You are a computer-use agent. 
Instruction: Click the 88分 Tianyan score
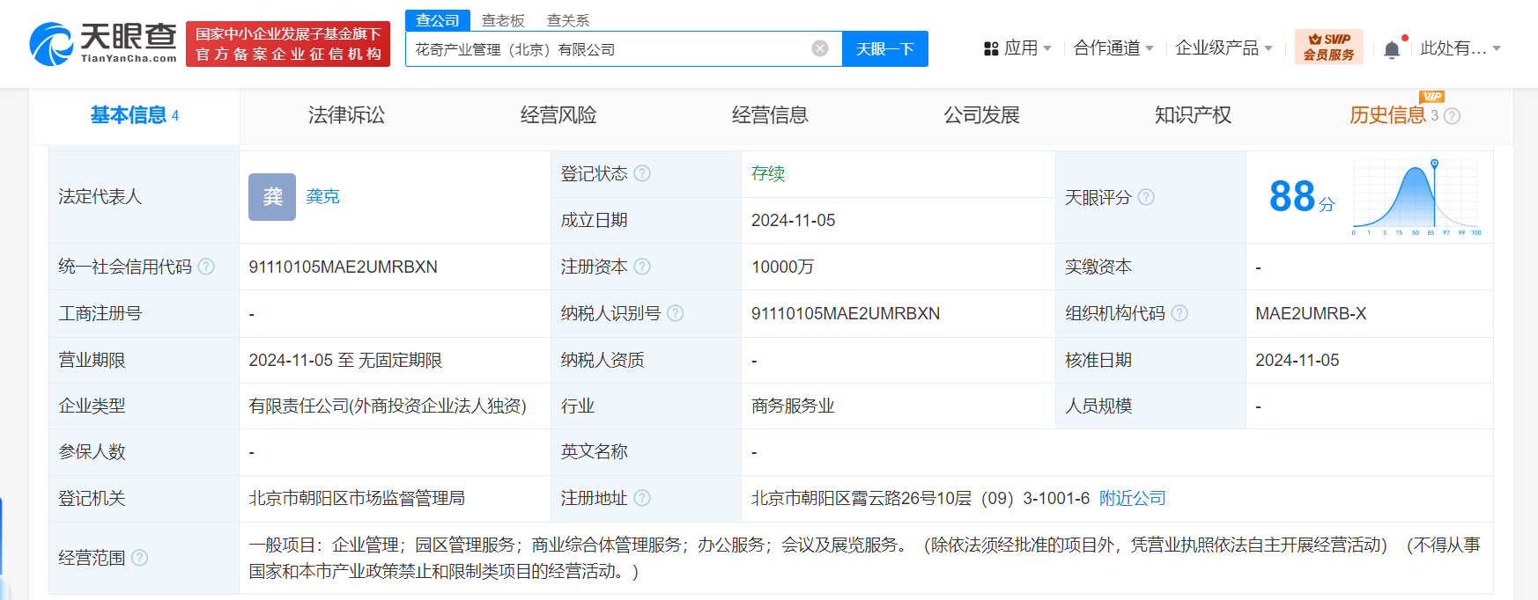coord(1302,196)
